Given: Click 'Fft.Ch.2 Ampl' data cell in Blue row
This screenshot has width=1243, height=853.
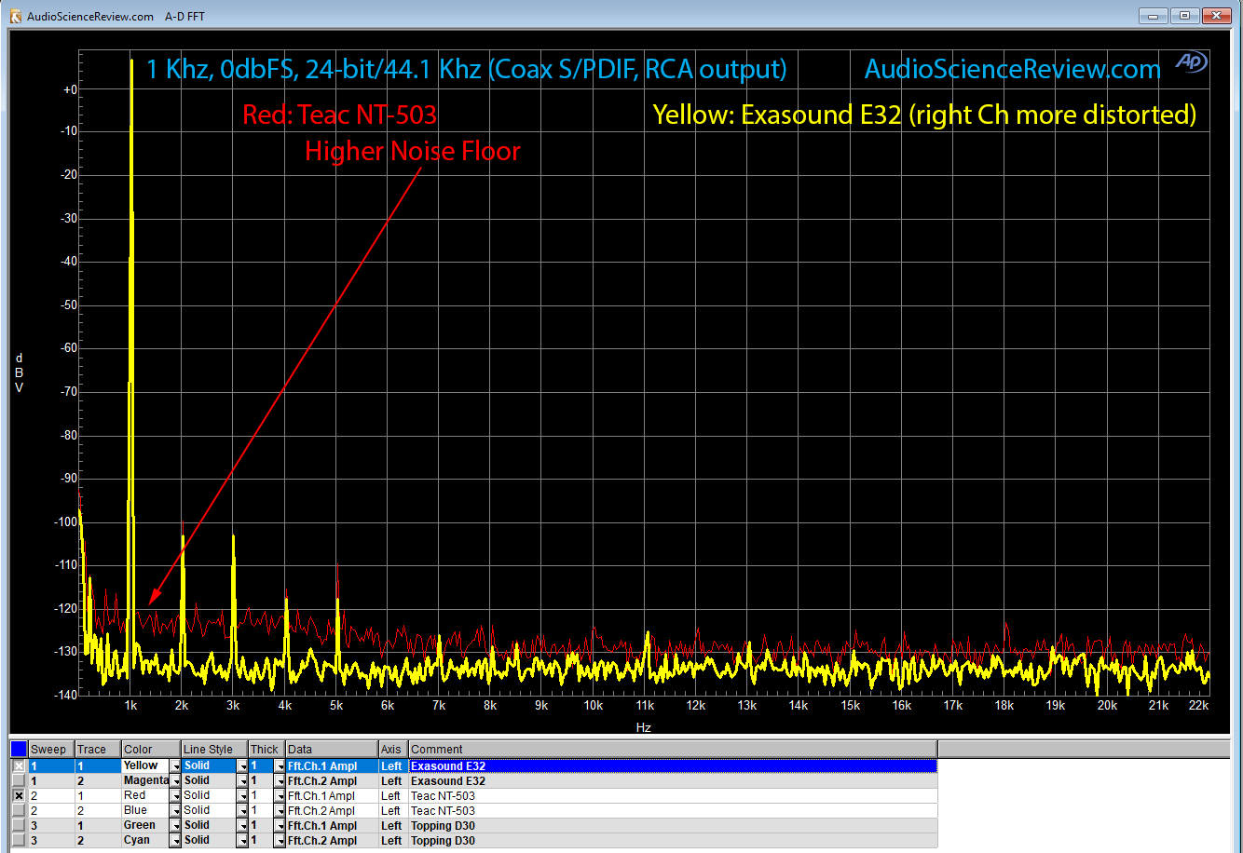Looking at the screenshot, I should [x=332, y=810].
